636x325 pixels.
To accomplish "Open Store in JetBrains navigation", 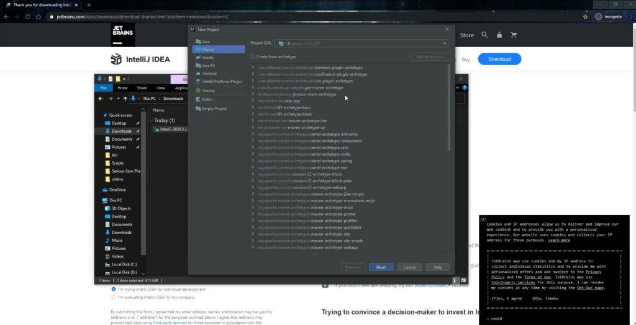I will [467, 35].
